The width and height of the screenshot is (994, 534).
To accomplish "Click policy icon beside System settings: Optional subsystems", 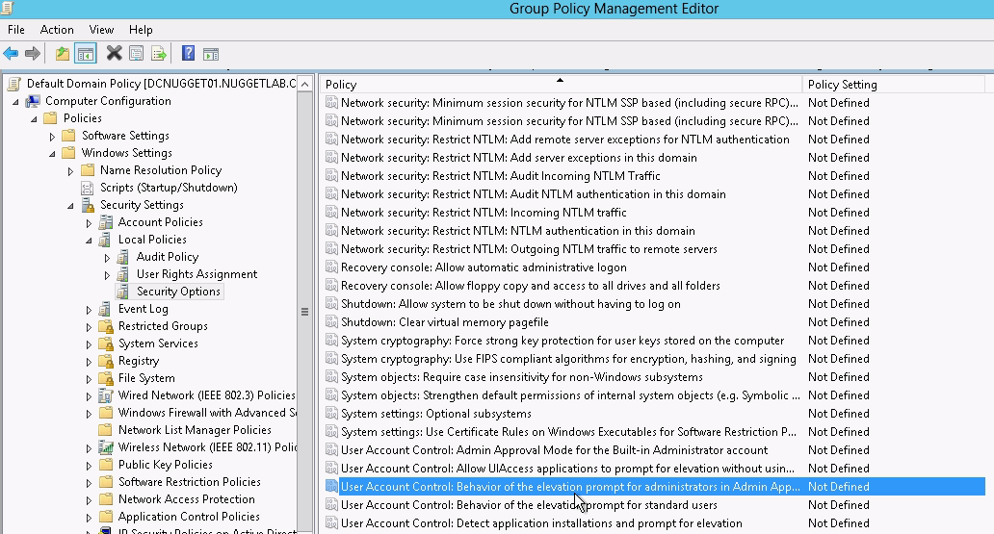I will 331,413.
